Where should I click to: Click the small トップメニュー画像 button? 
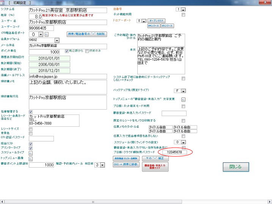point(30,158)
